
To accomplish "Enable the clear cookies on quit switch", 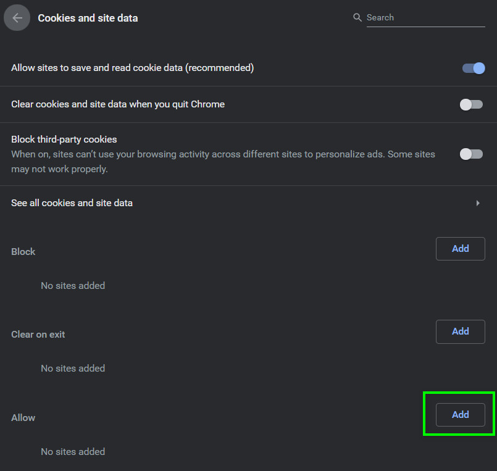I will click(471, 104).
